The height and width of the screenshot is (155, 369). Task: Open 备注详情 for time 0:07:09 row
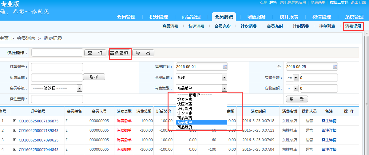(329, 140)
